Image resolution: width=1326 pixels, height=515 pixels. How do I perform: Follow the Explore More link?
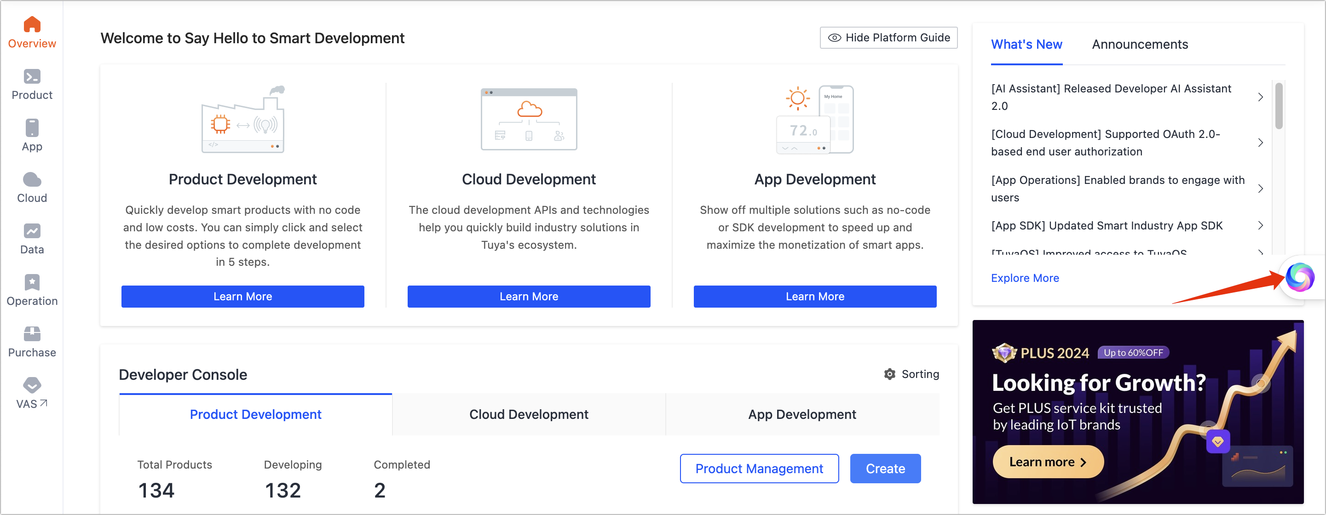point(1025,278)
